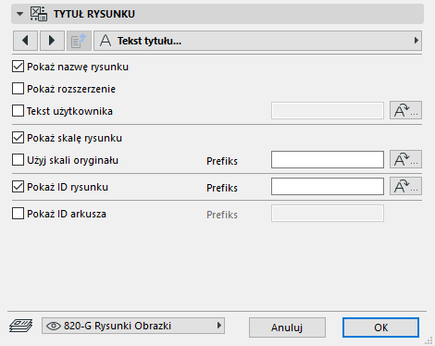The image size is (435, 346).
Task: Click the Anuluj button
Action: click(287, 327)
